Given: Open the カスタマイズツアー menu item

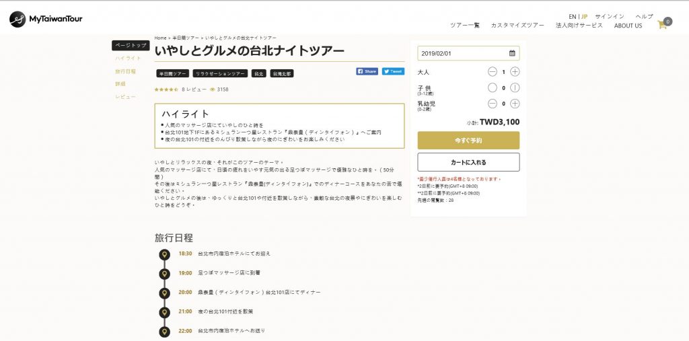Looking at the screenshot, I should [517, 26].
